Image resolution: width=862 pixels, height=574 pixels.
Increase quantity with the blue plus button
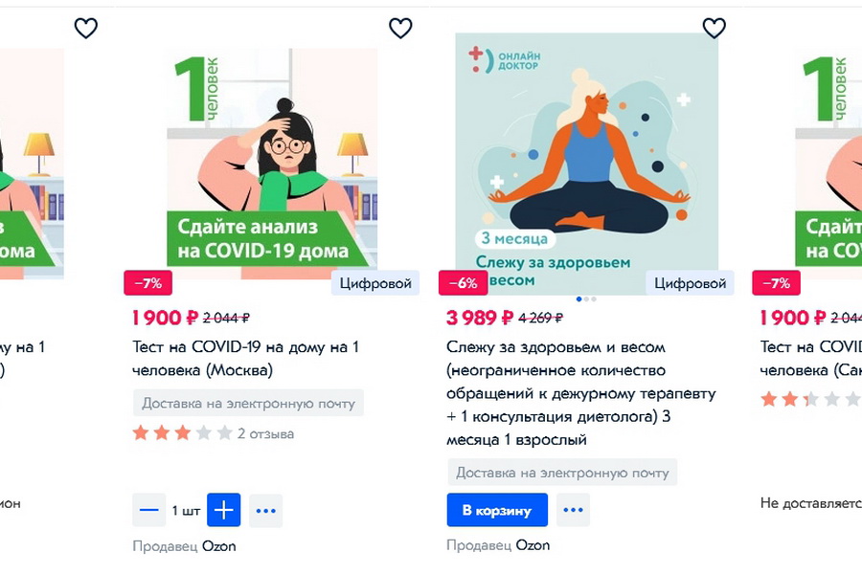point(224,510)
